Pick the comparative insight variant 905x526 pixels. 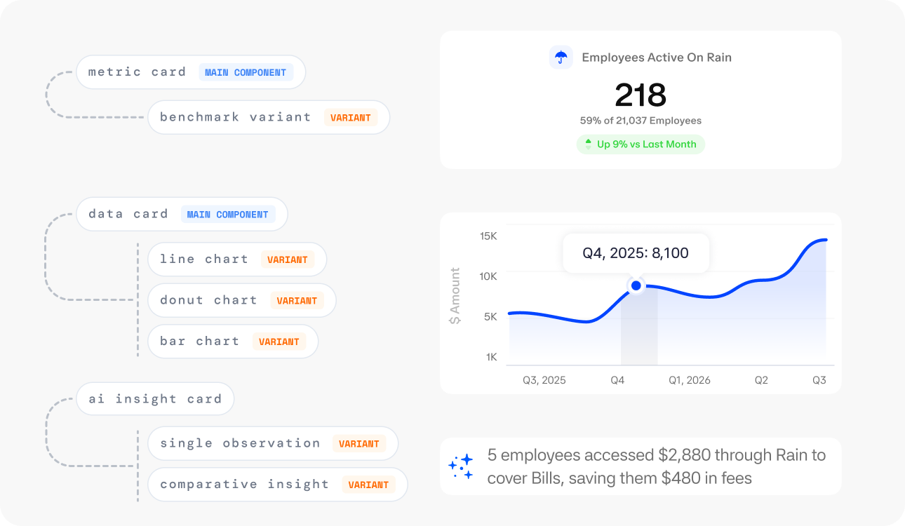(278, 485)
